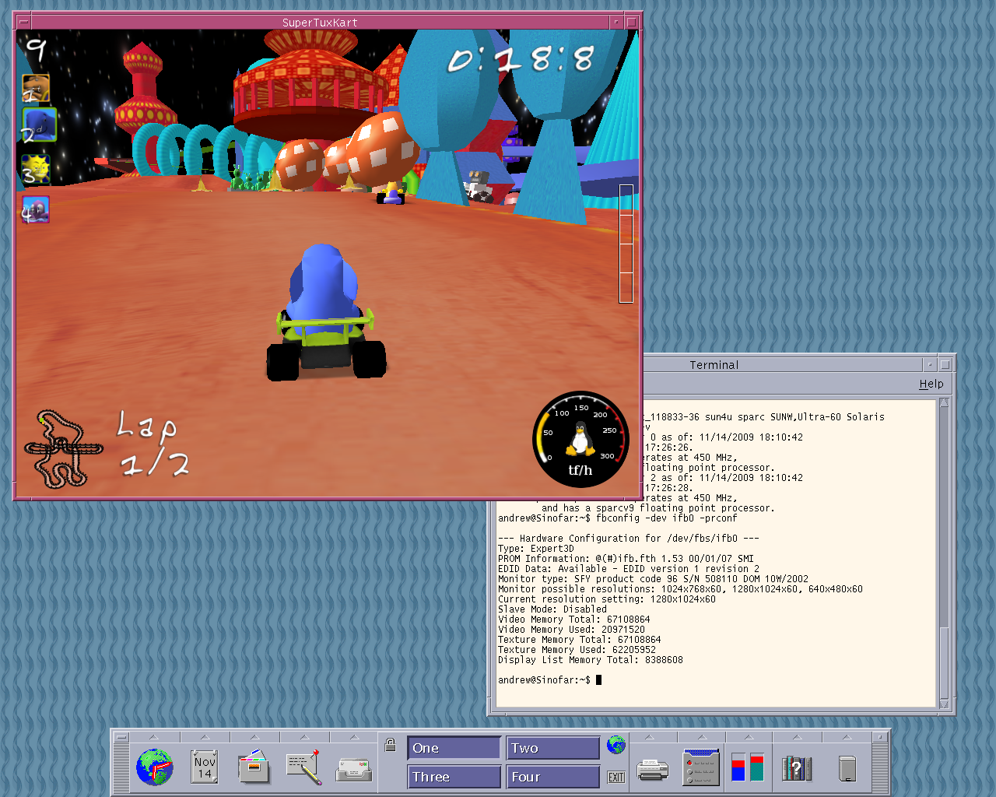Click 'Display List Memory Total: 8388608' line
This screenshot has height=797, width=996.
point(591,660)
